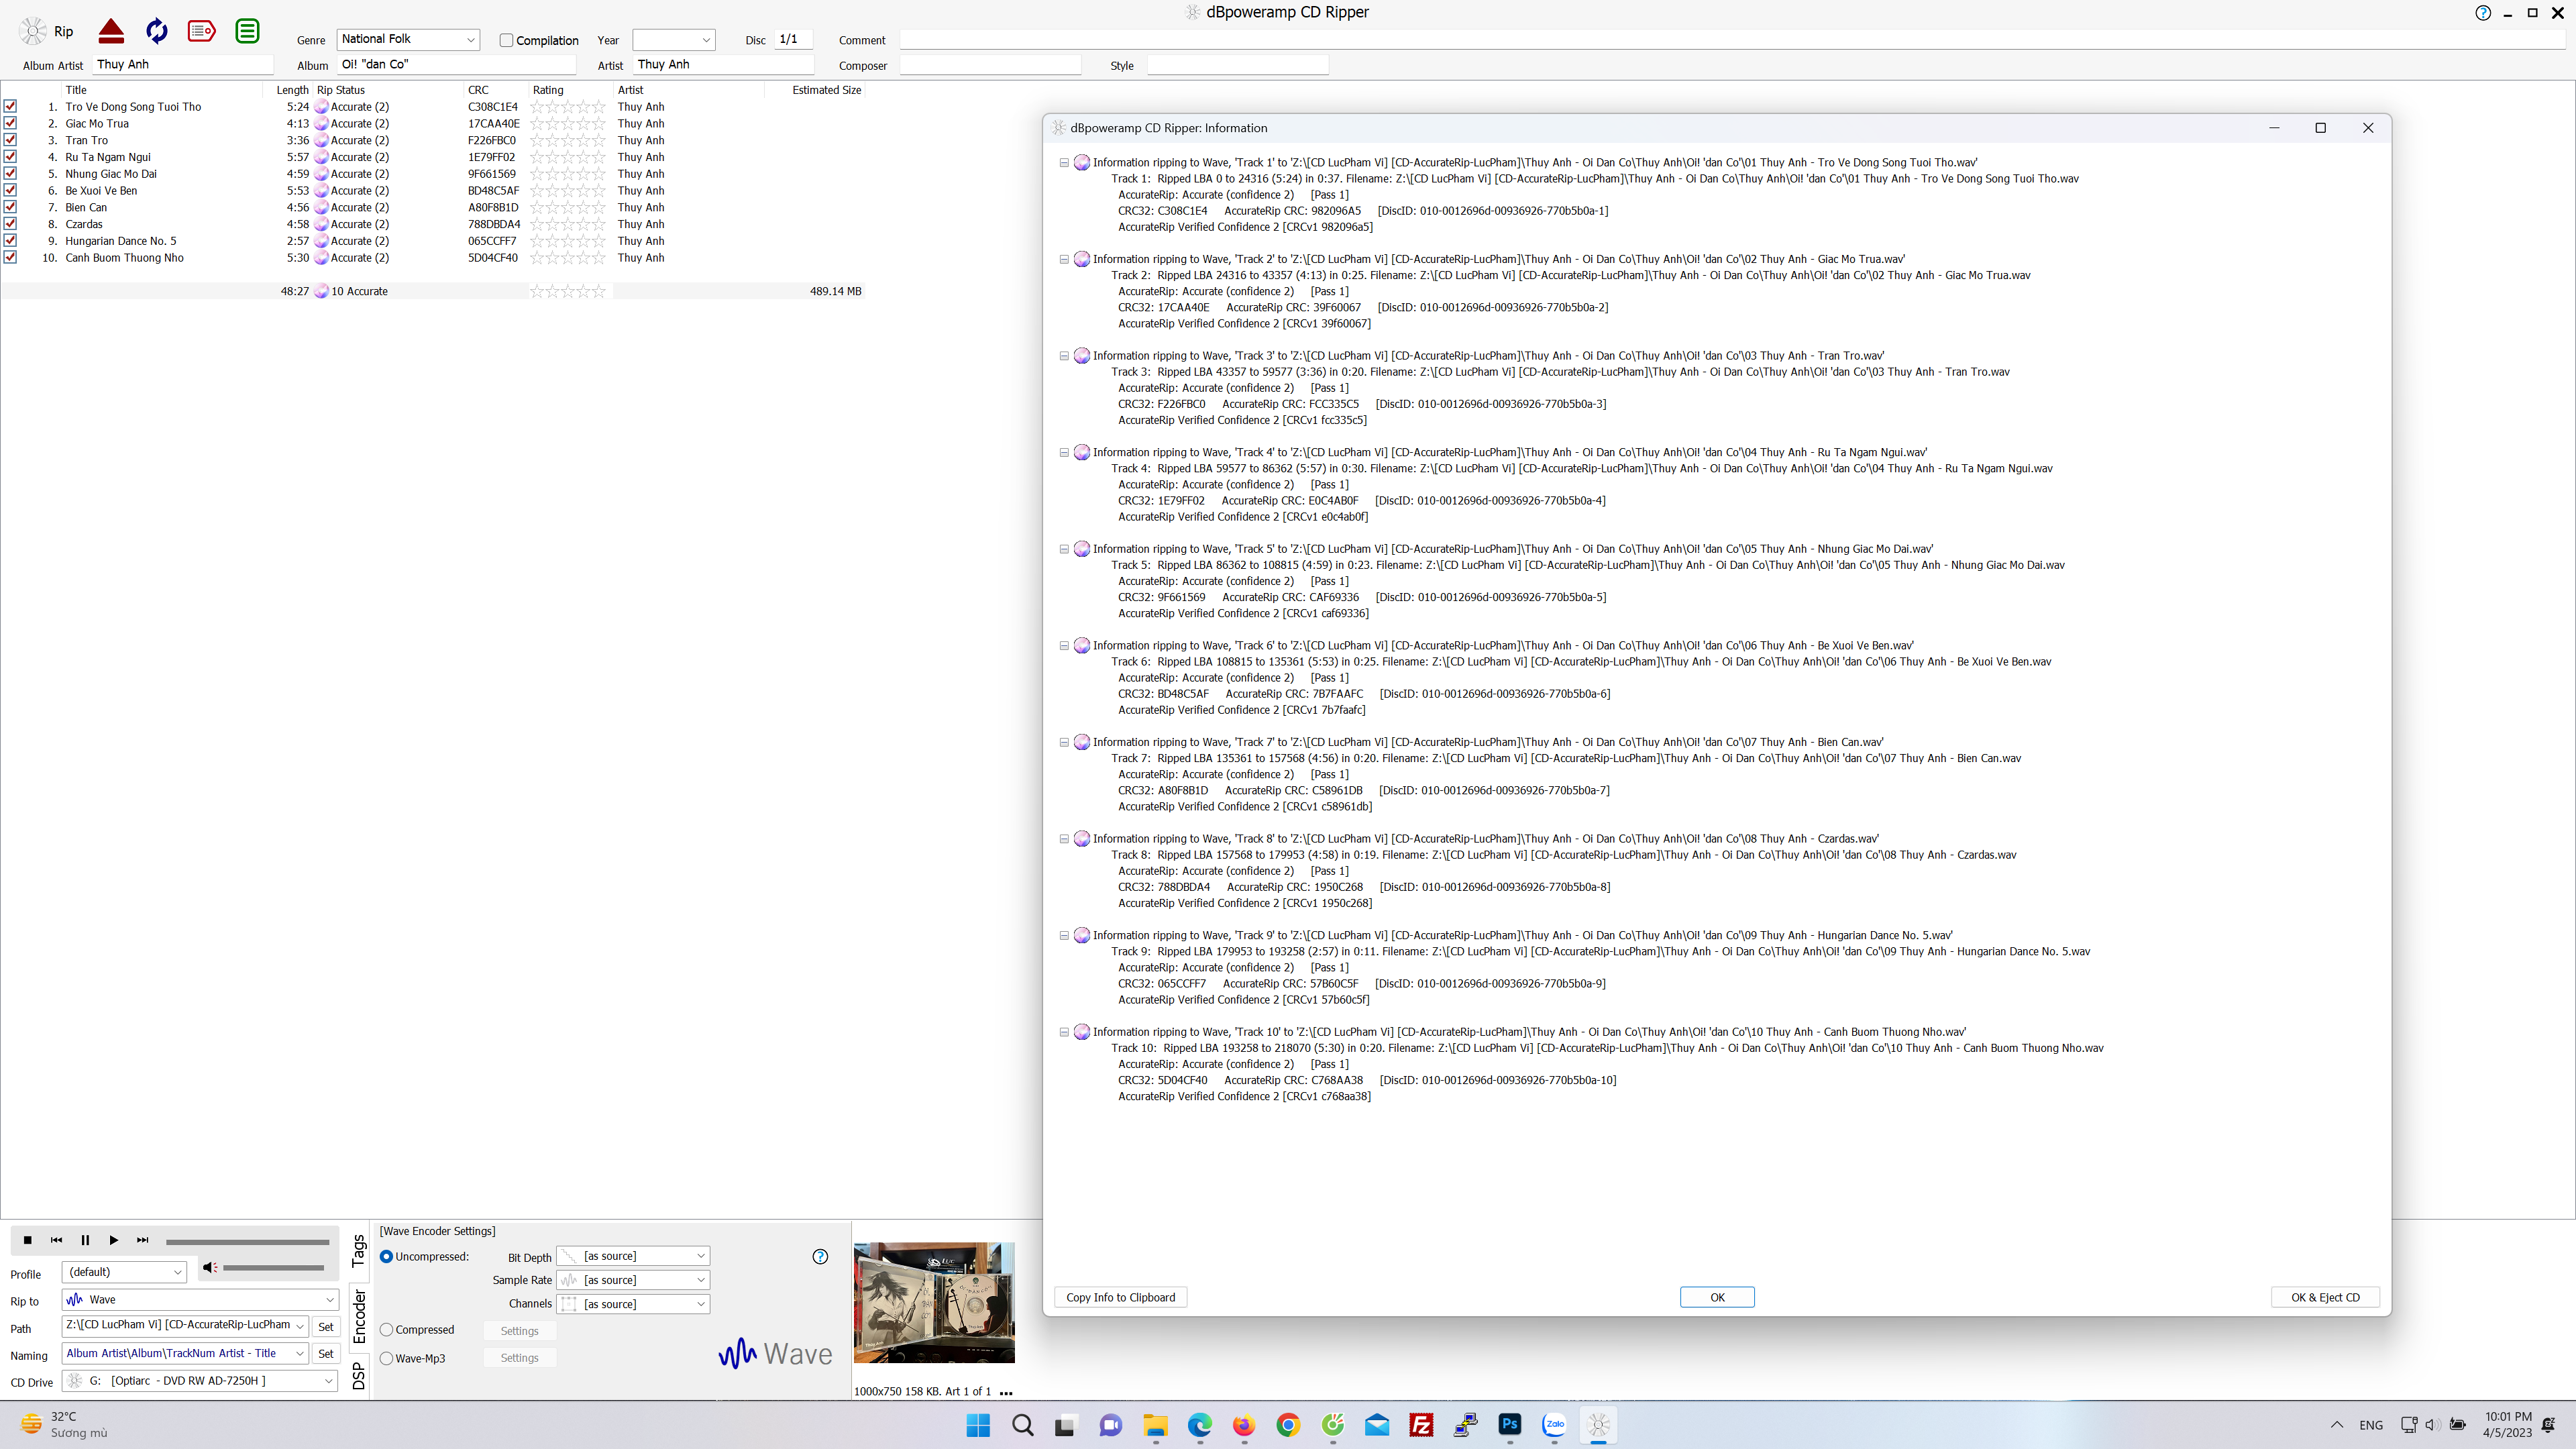The width and height of the screenshot is (2576, 1449).
Task: Click the Stop playback button
Action: (28, 1240)
